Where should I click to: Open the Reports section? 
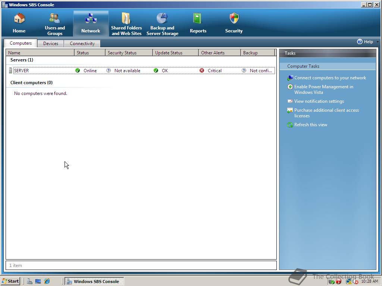point(198,24)
